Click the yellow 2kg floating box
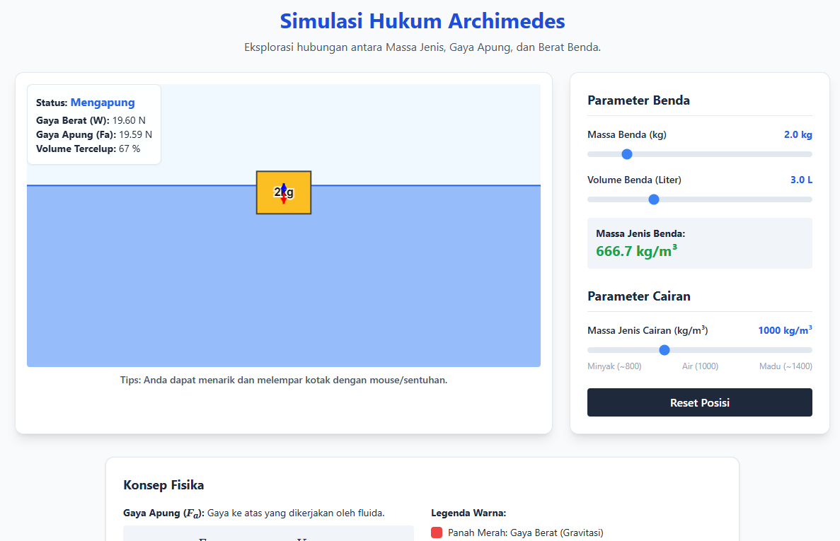 tap(284, 192)
